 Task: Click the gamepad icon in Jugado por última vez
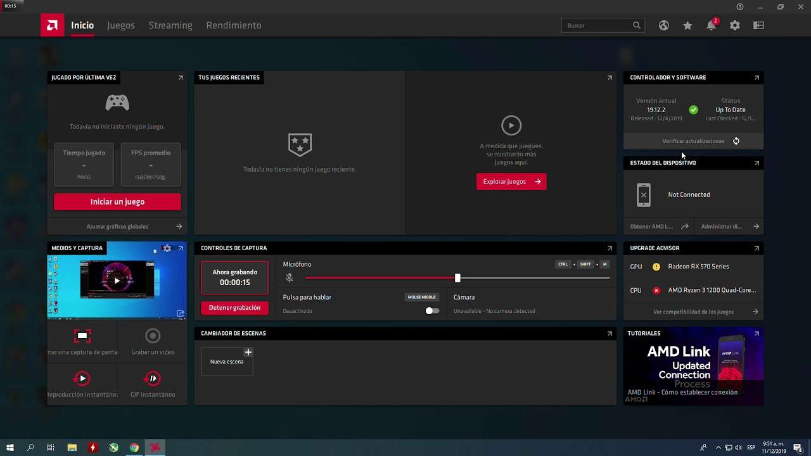pyautogui.click(x=117, y=102)
